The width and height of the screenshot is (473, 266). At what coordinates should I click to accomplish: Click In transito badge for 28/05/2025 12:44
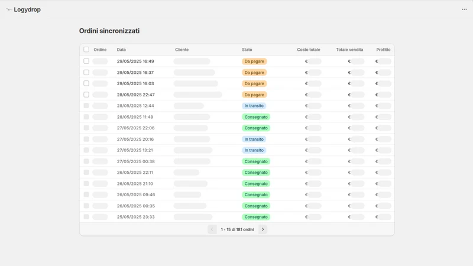pyautogui.click(x=254, y=106)
